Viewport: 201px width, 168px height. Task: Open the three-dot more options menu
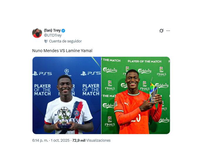pos(168,31)
